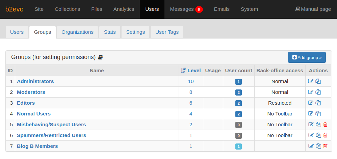Open the System menu
The image size is (337, 159).
click(249, 9)
